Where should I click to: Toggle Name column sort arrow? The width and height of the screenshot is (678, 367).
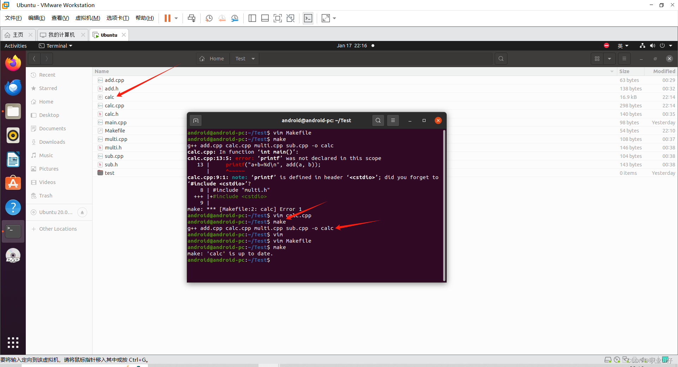612,71
